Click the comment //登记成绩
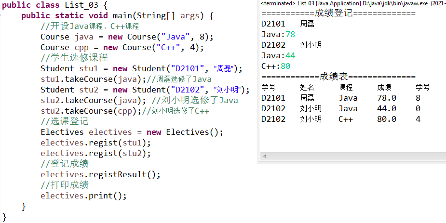 [65, 164]
